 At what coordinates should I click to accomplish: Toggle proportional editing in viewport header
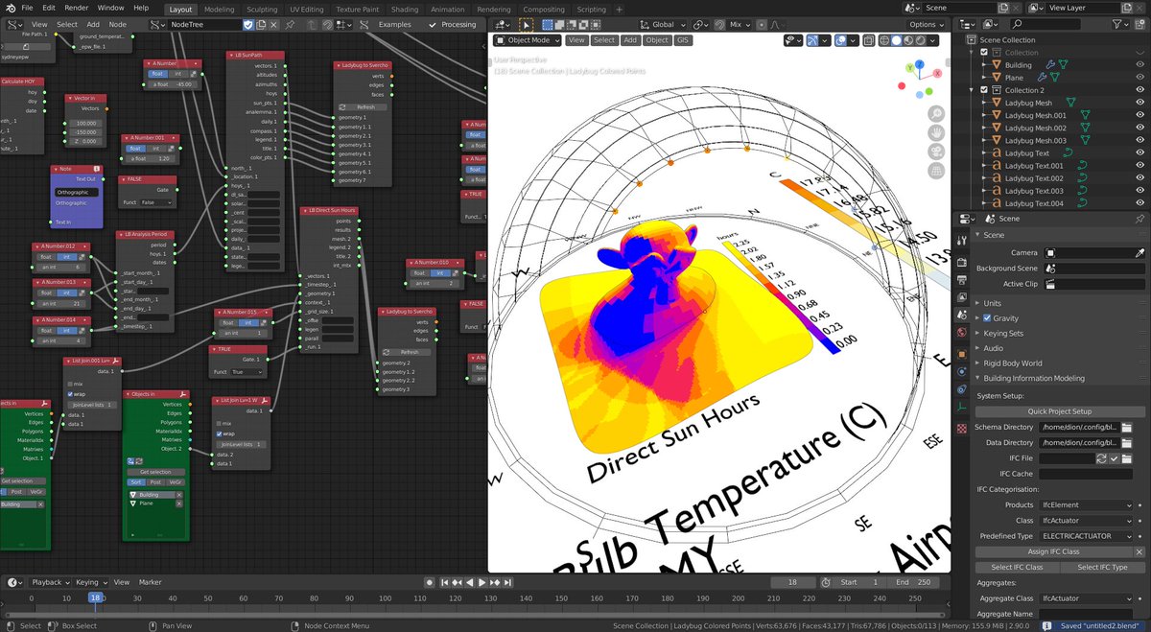tap(762, 24)
